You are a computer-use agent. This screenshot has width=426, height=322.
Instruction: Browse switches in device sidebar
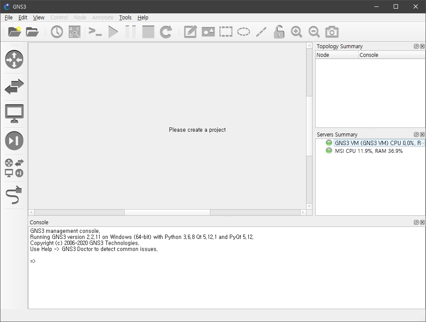pos(14,87)
